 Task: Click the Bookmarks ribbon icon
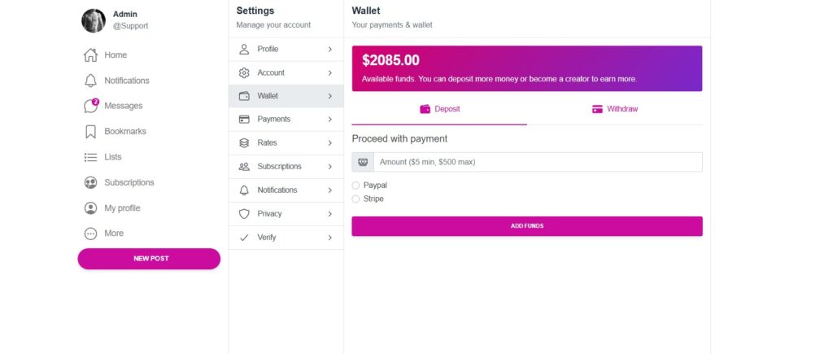click(x=91, y=131)
